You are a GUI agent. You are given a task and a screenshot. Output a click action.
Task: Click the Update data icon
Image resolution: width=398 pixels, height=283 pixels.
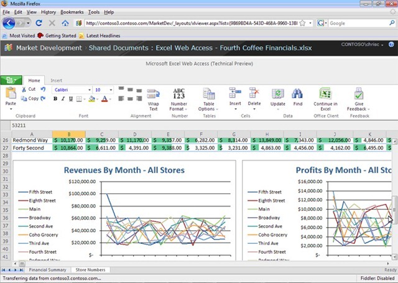tap(278, 94)
